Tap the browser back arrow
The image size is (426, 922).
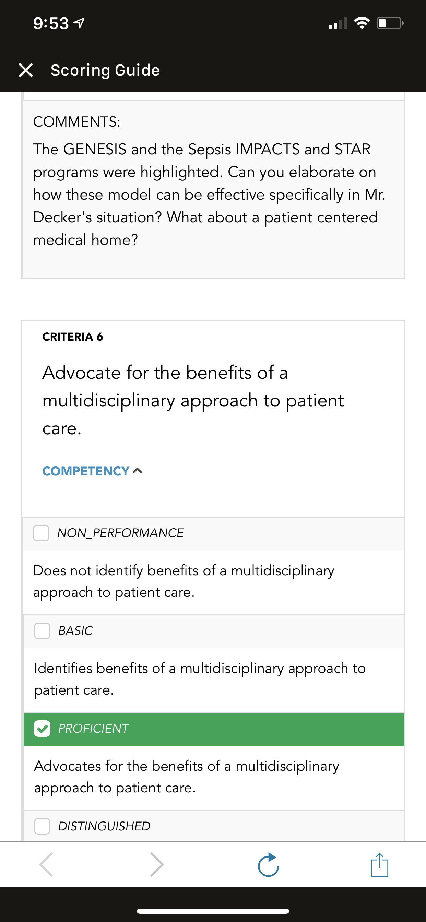tap(47, 864)
